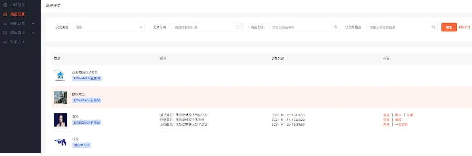Select the 商品变更 sidebar icon
Image resolution: width=472 pixels, height=156 pixels.
point(5,14)
